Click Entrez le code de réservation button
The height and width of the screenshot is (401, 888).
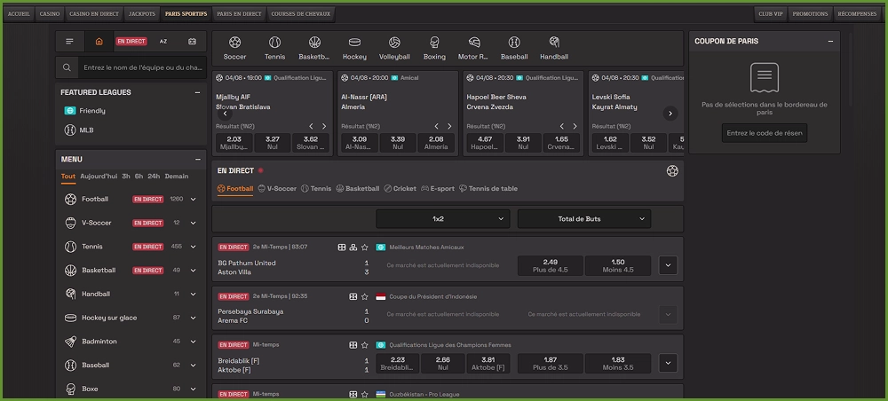pyautogui.click(x=765, y=133)
